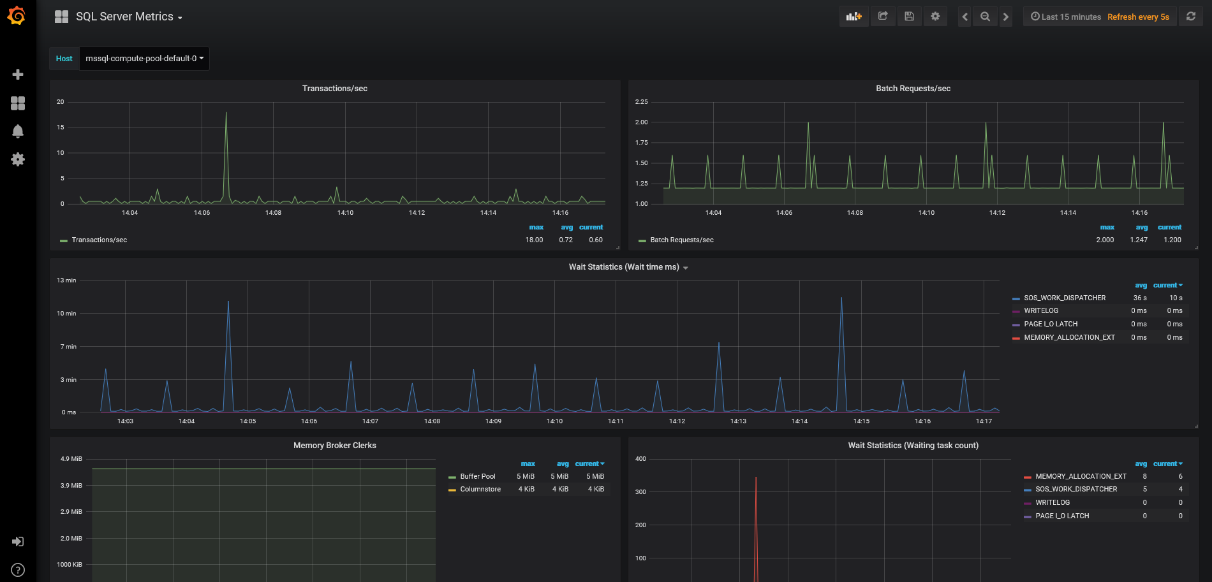
Task: Click the MEMORY_ALLOCATION_EXT red color swatch in task count legend
Action: 1027,477
